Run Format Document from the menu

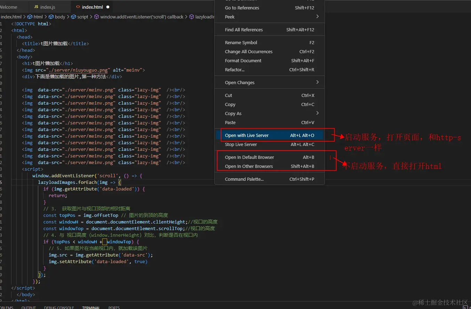270,60
